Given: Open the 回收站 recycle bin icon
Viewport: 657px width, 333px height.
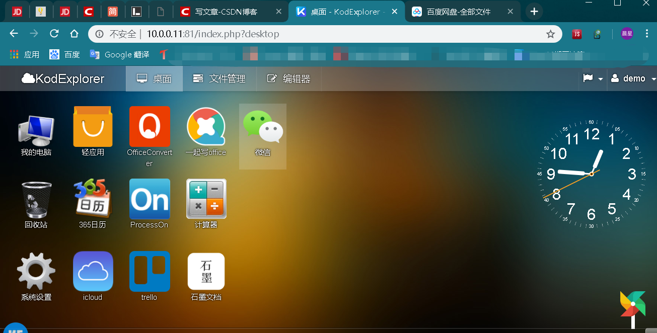Looking at the screenshot, I should tap(36, 199).
